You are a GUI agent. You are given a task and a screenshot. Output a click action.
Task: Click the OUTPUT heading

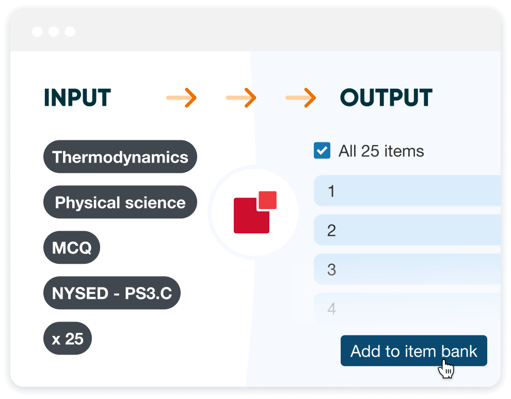(x=386, y=98)
